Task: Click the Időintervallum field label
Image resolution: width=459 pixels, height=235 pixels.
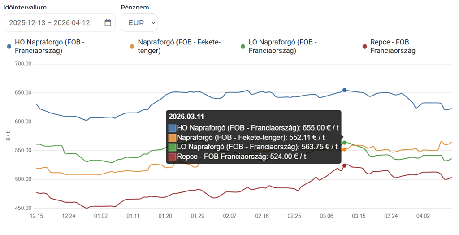Action: pos(25,8)
